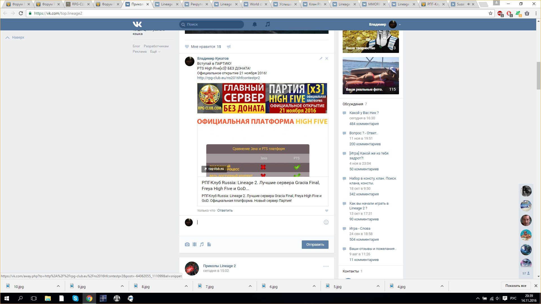The image size is (541, 304).
Task: Open Chrome three-dot menu
Action: [536, 13]
